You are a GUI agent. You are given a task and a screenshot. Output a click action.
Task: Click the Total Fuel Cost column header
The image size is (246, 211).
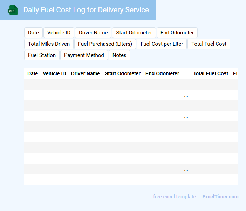(x=211, y=73)
